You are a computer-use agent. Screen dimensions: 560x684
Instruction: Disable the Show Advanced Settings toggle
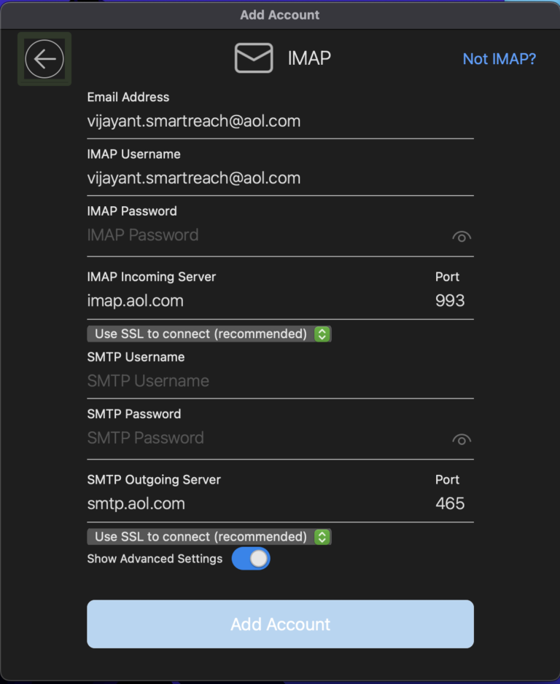251,559
